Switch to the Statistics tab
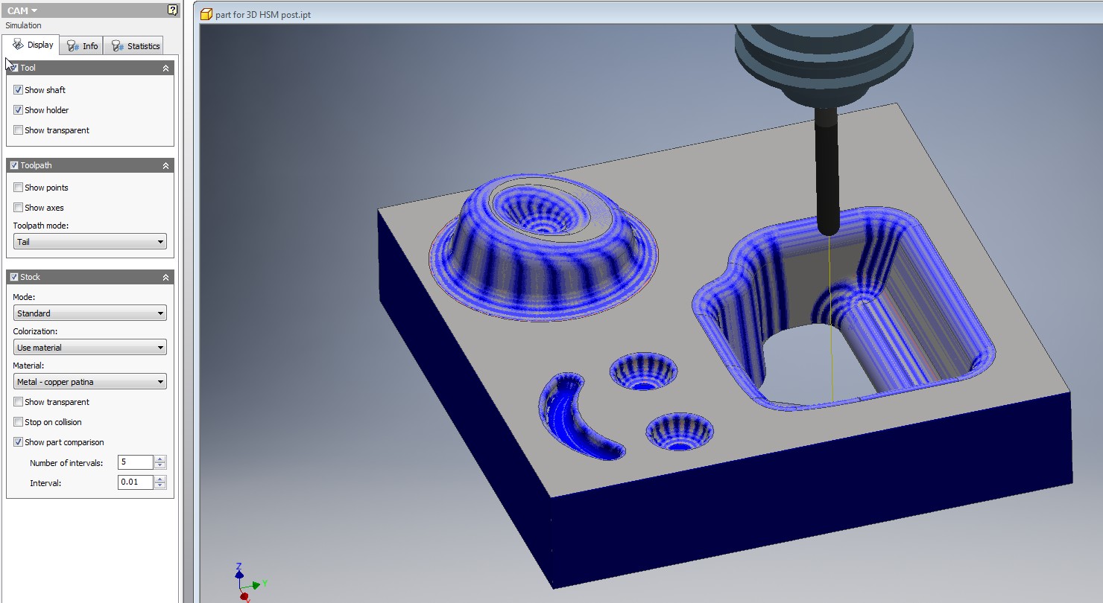 click(135, 46)
